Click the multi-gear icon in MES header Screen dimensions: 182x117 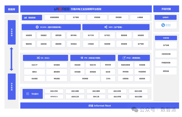(x=106, y=27)
